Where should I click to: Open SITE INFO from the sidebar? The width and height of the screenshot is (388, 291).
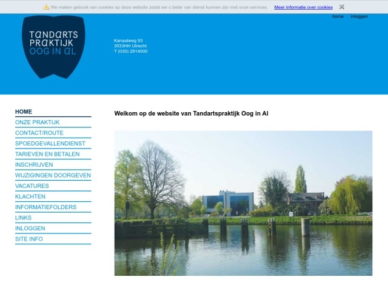[29, 239]
